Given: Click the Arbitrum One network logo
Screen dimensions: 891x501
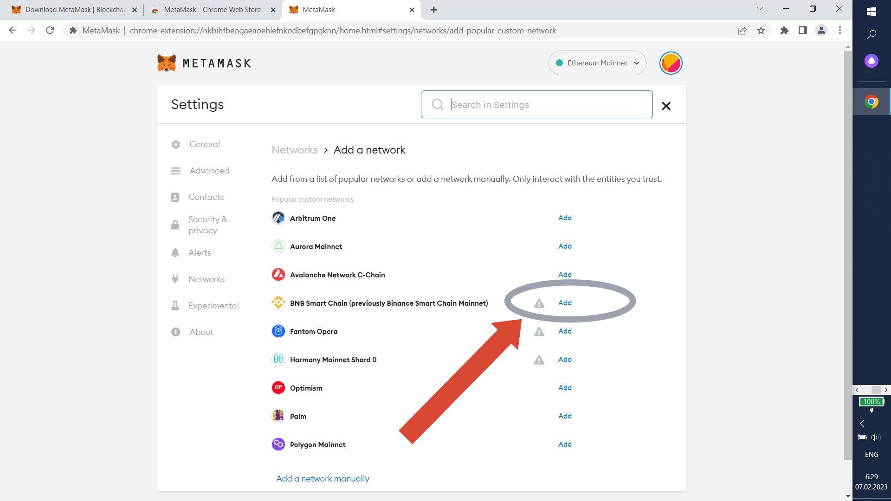Looking at the screenshot, I should (278, 218).
